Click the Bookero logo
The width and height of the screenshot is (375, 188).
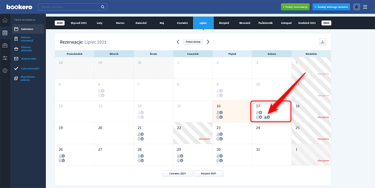coord(19,7)
